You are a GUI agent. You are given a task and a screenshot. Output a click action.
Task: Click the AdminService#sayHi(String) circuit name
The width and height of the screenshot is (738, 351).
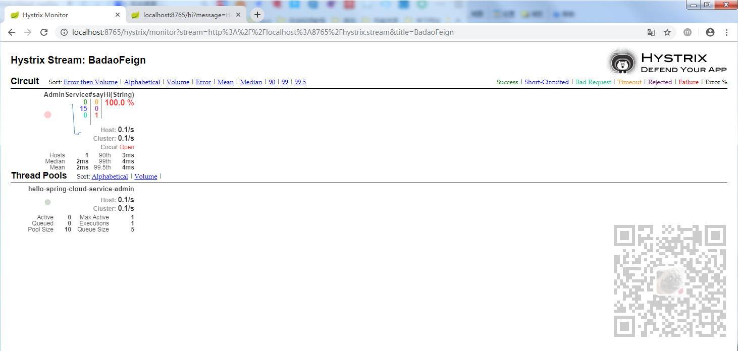89,94
